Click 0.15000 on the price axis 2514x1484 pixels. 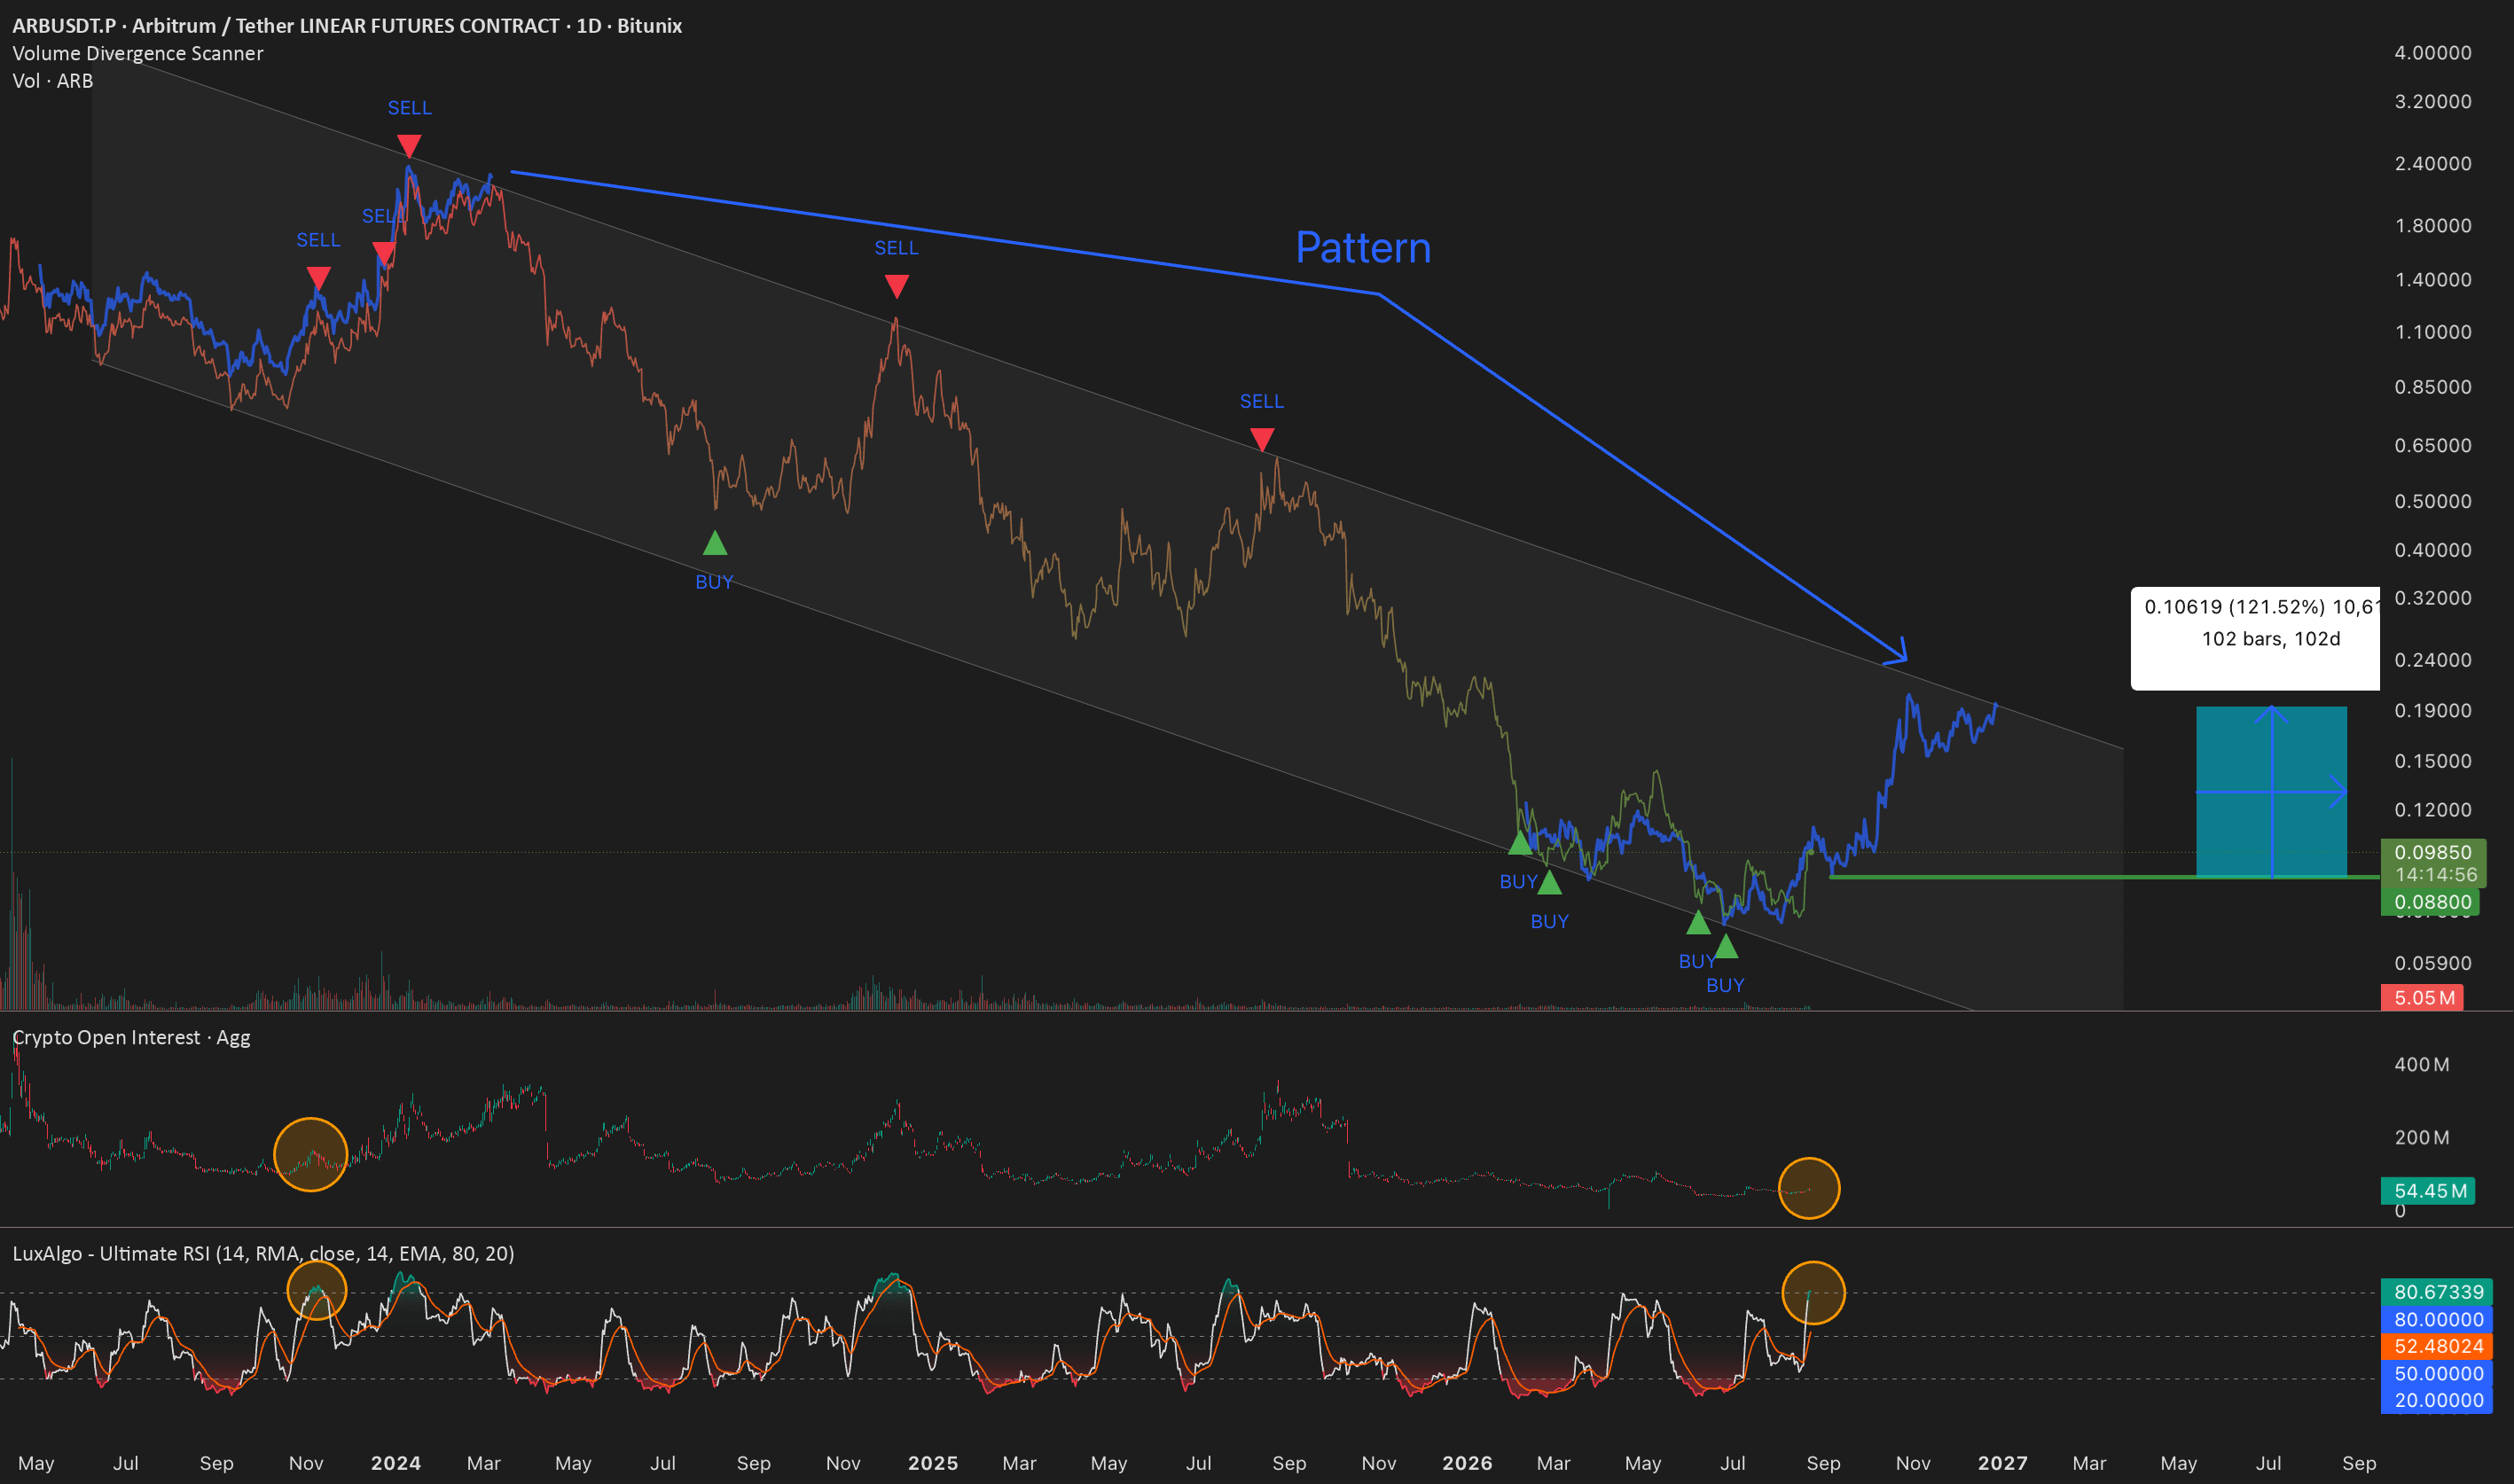pyautogui.click(x=2432, y=762)
